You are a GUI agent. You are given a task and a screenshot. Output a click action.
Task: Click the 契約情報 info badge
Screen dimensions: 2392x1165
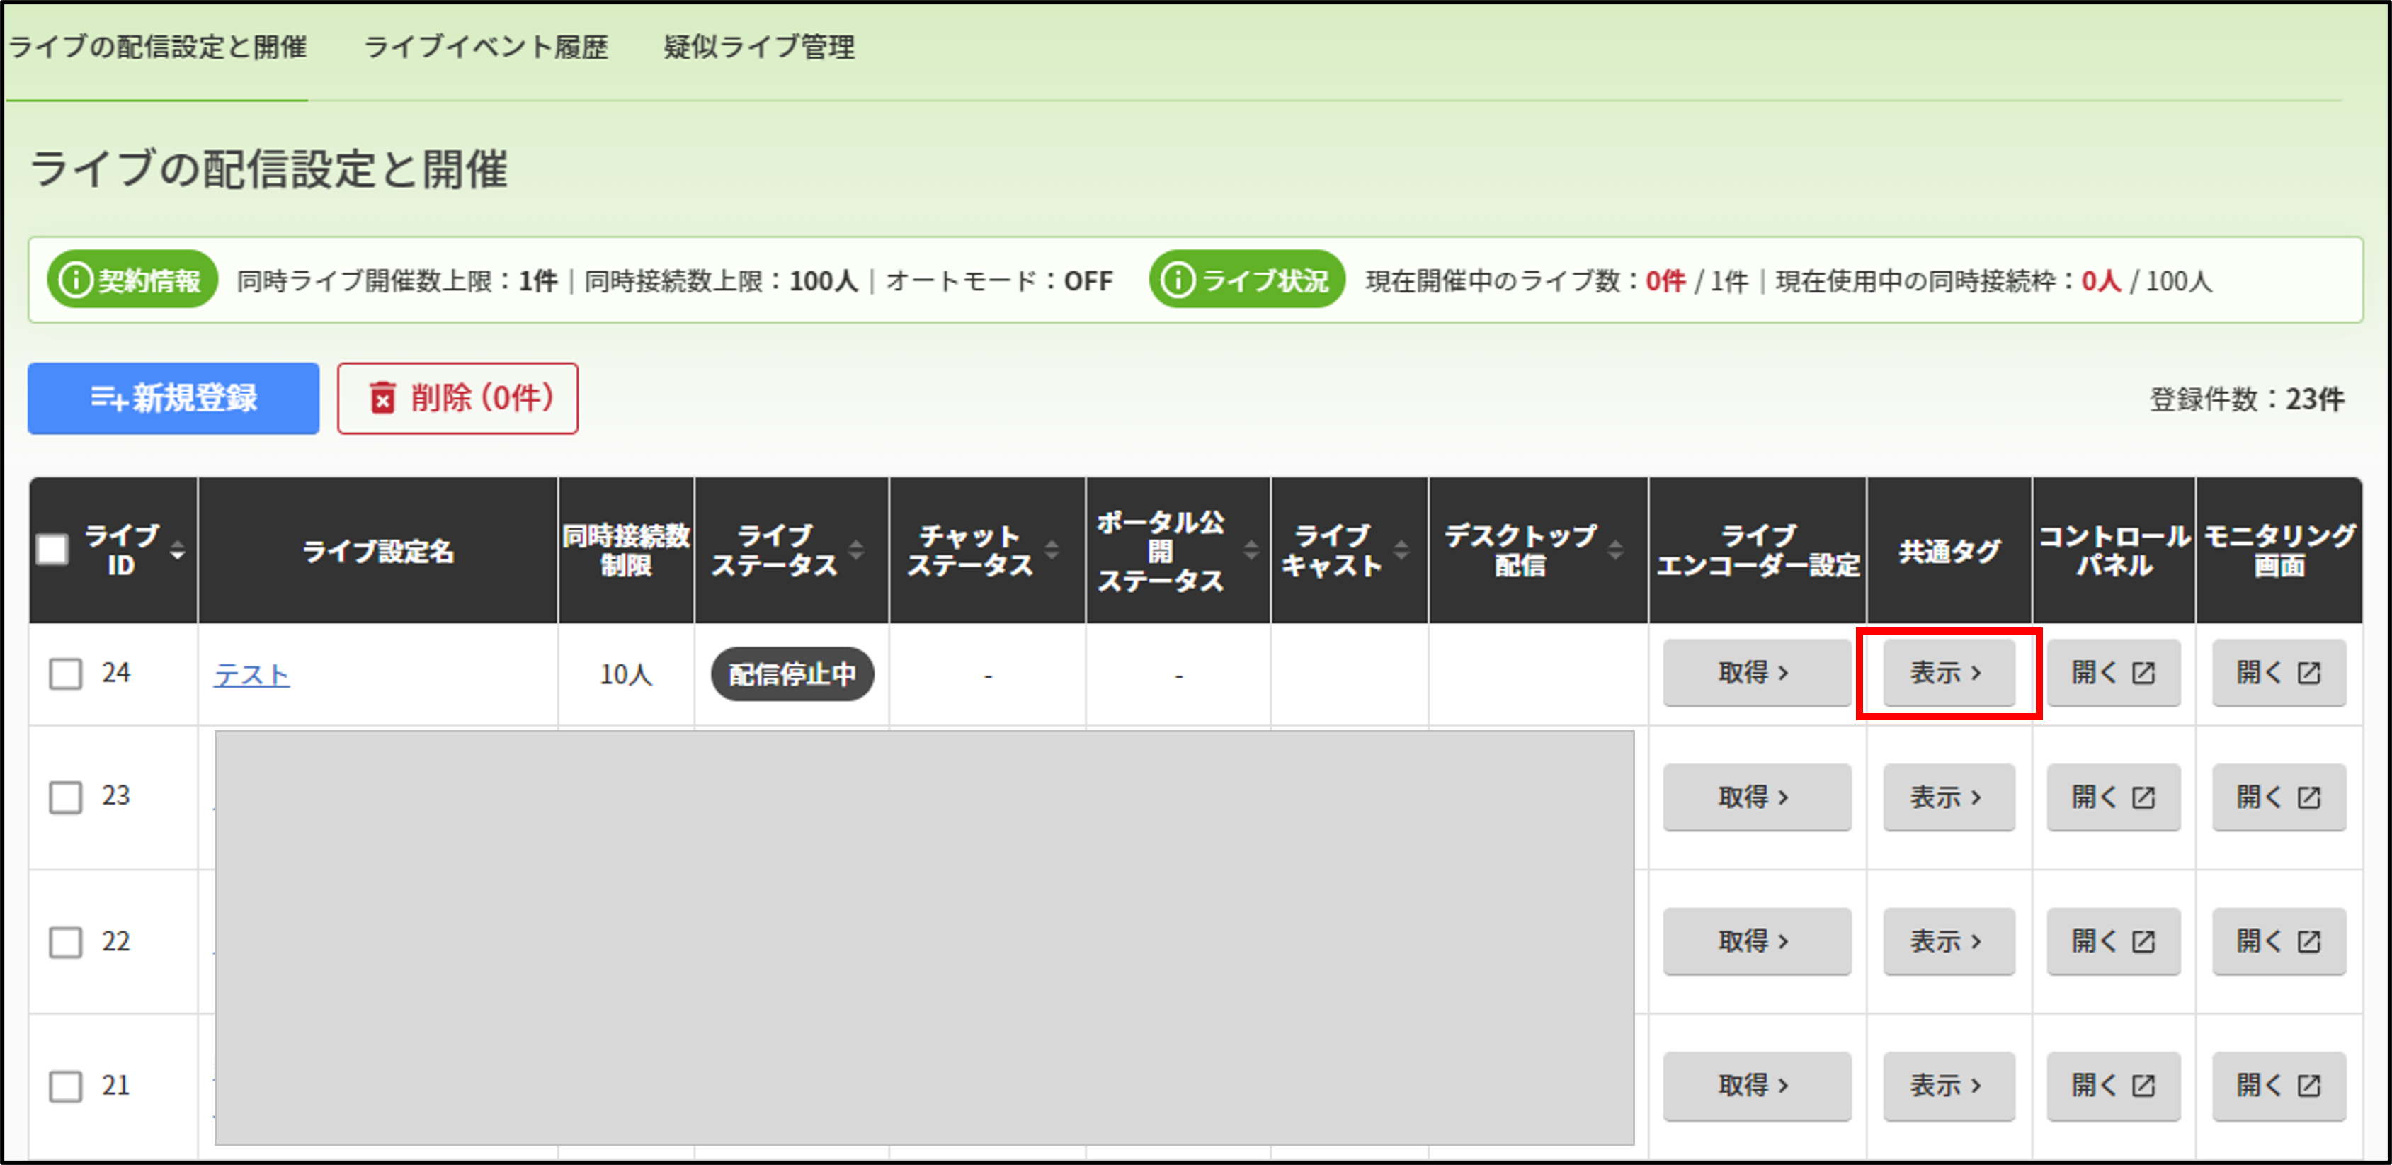pyautogui.click(x=133, y=280)
